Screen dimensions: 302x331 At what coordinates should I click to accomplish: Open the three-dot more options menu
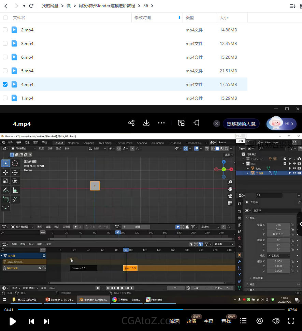(x=161, y=123)
